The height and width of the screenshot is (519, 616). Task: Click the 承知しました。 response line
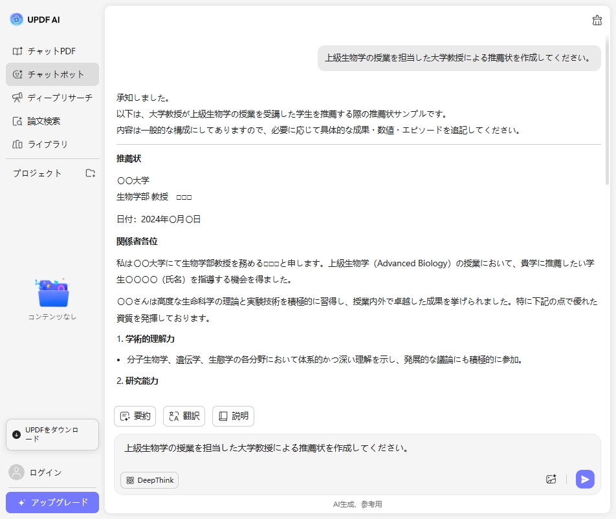coord(143,98)
